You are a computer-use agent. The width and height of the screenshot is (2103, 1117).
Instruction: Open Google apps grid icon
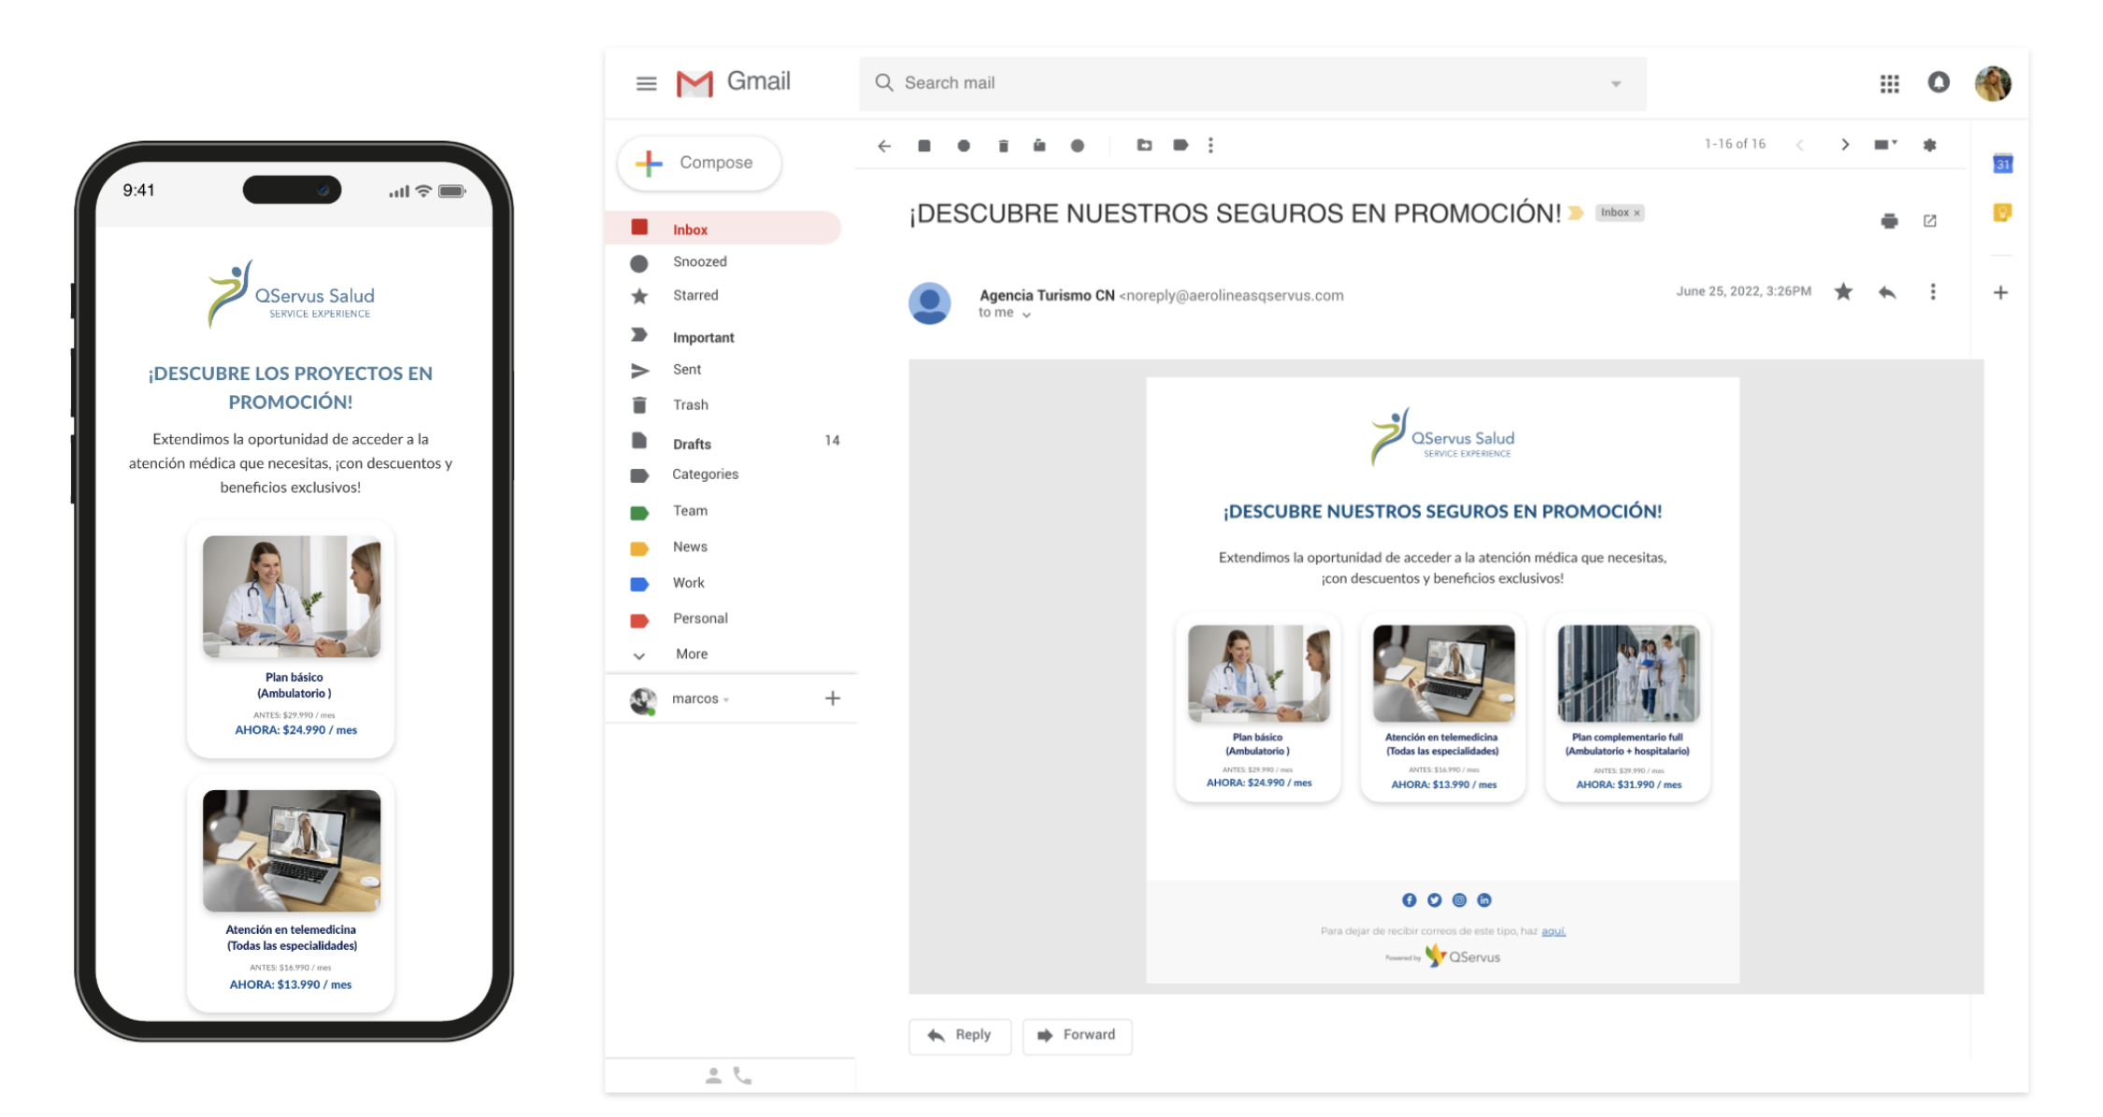pyautogui.click(x=1889, y=84)
